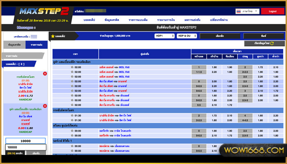This screenshot has height=164, width=287.
Task: Click the พิมพ์ print button
Action: [263, 36]
